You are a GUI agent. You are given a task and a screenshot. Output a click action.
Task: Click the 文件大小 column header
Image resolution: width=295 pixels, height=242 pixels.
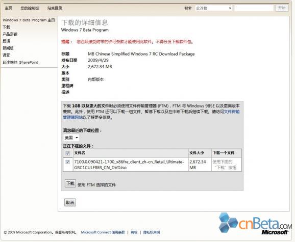(x=196, y=153)
